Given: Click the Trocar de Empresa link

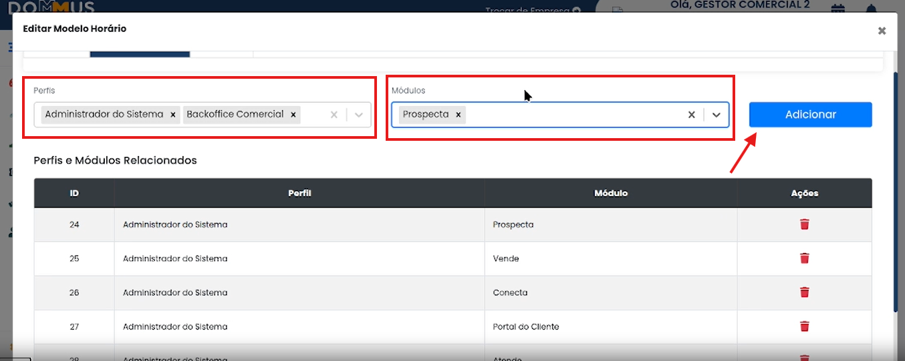Looking at the screenshot, I should 528,10.
